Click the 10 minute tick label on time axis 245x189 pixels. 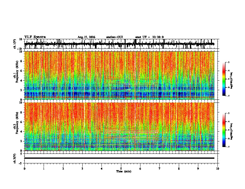click(217, 169)
